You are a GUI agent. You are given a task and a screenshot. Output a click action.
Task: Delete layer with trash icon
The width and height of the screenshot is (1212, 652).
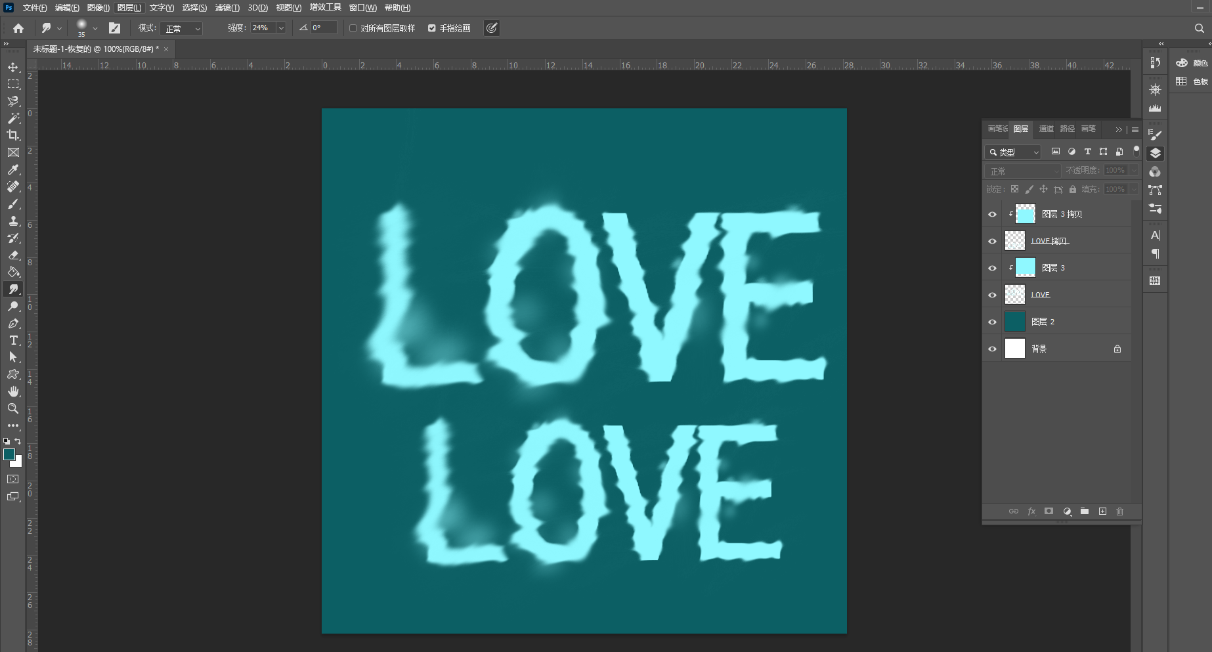coord(1120,511)
